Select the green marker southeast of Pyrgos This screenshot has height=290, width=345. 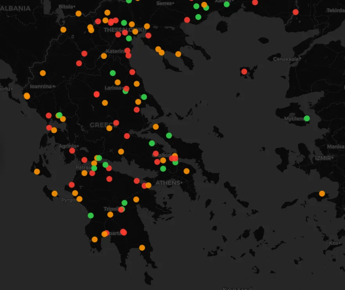[x=91, y=215]
